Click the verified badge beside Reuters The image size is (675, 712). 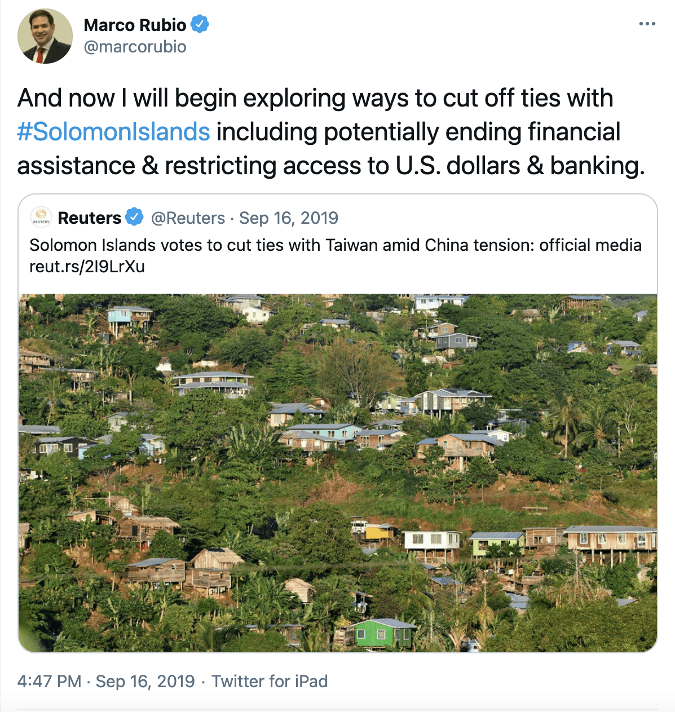[x=134, y=217]
